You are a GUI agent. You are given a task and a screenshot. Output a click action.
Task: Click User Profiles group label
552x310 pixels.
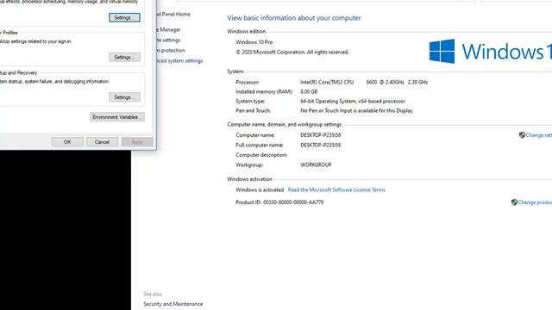coord(9,33)
